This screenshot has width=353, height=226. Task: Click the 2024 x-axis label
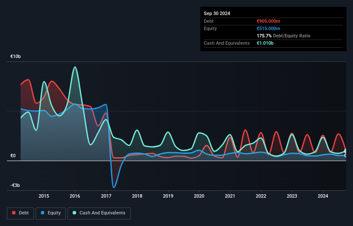tap(323, 196)
